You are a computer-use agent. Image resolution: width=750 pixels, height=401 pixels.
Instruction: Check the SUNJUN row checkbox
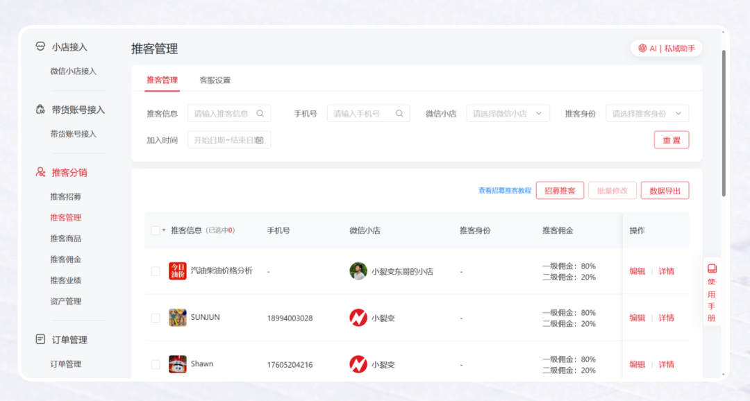click(x=156, y=318)
